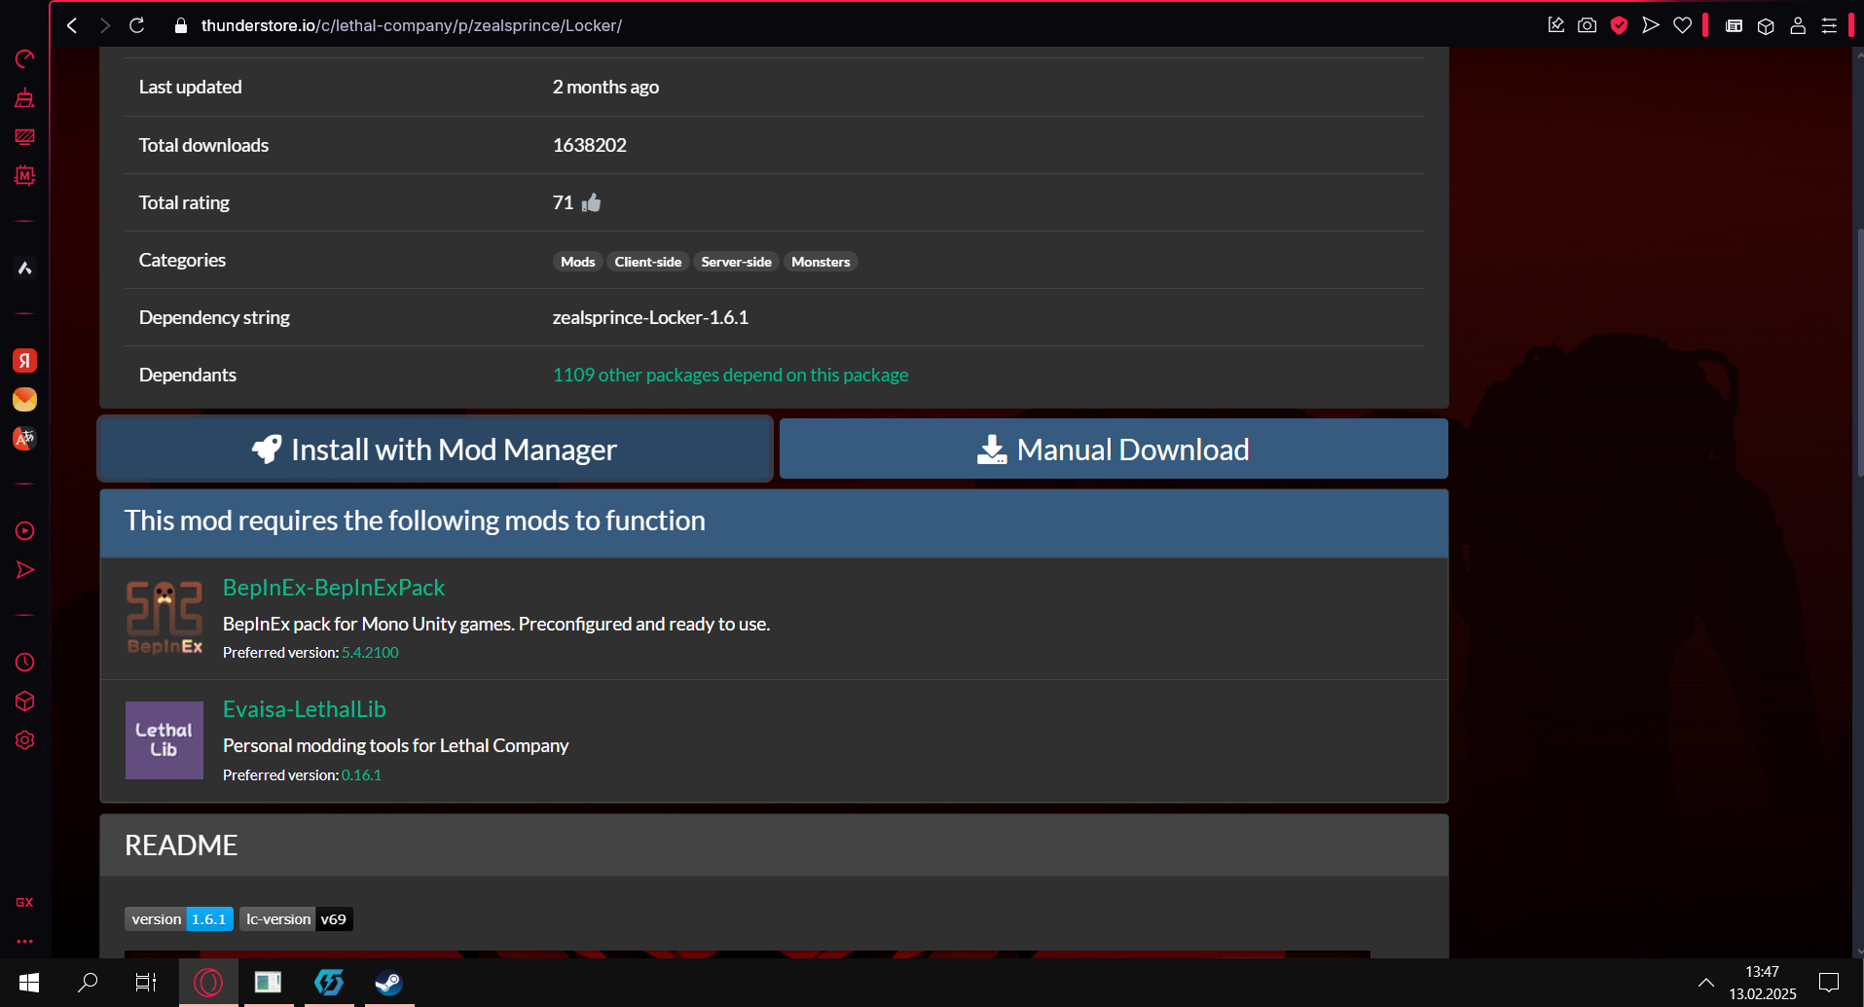Image resolution: width=1864 pixels, height=1007 pixels.
Task: Select the Monsters category tag
Action: [821, 262]
